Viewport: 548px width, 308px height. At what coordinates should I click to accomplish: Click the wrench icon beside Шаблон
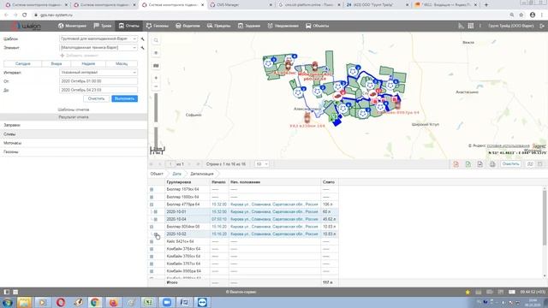143,38
